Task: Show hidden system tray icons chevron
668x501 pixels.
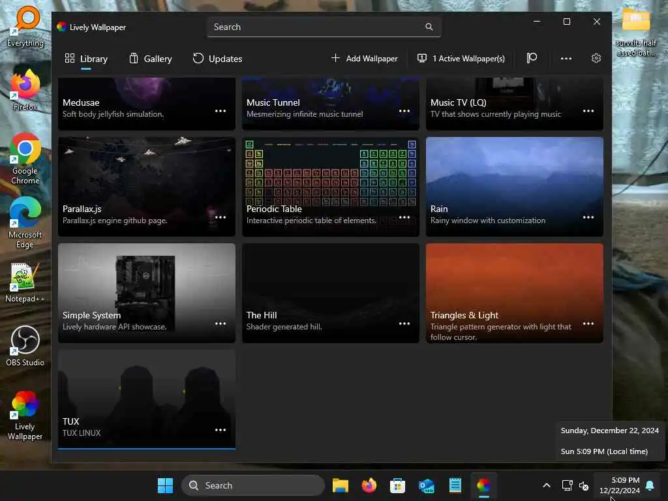Action: (x=547, y=485)
